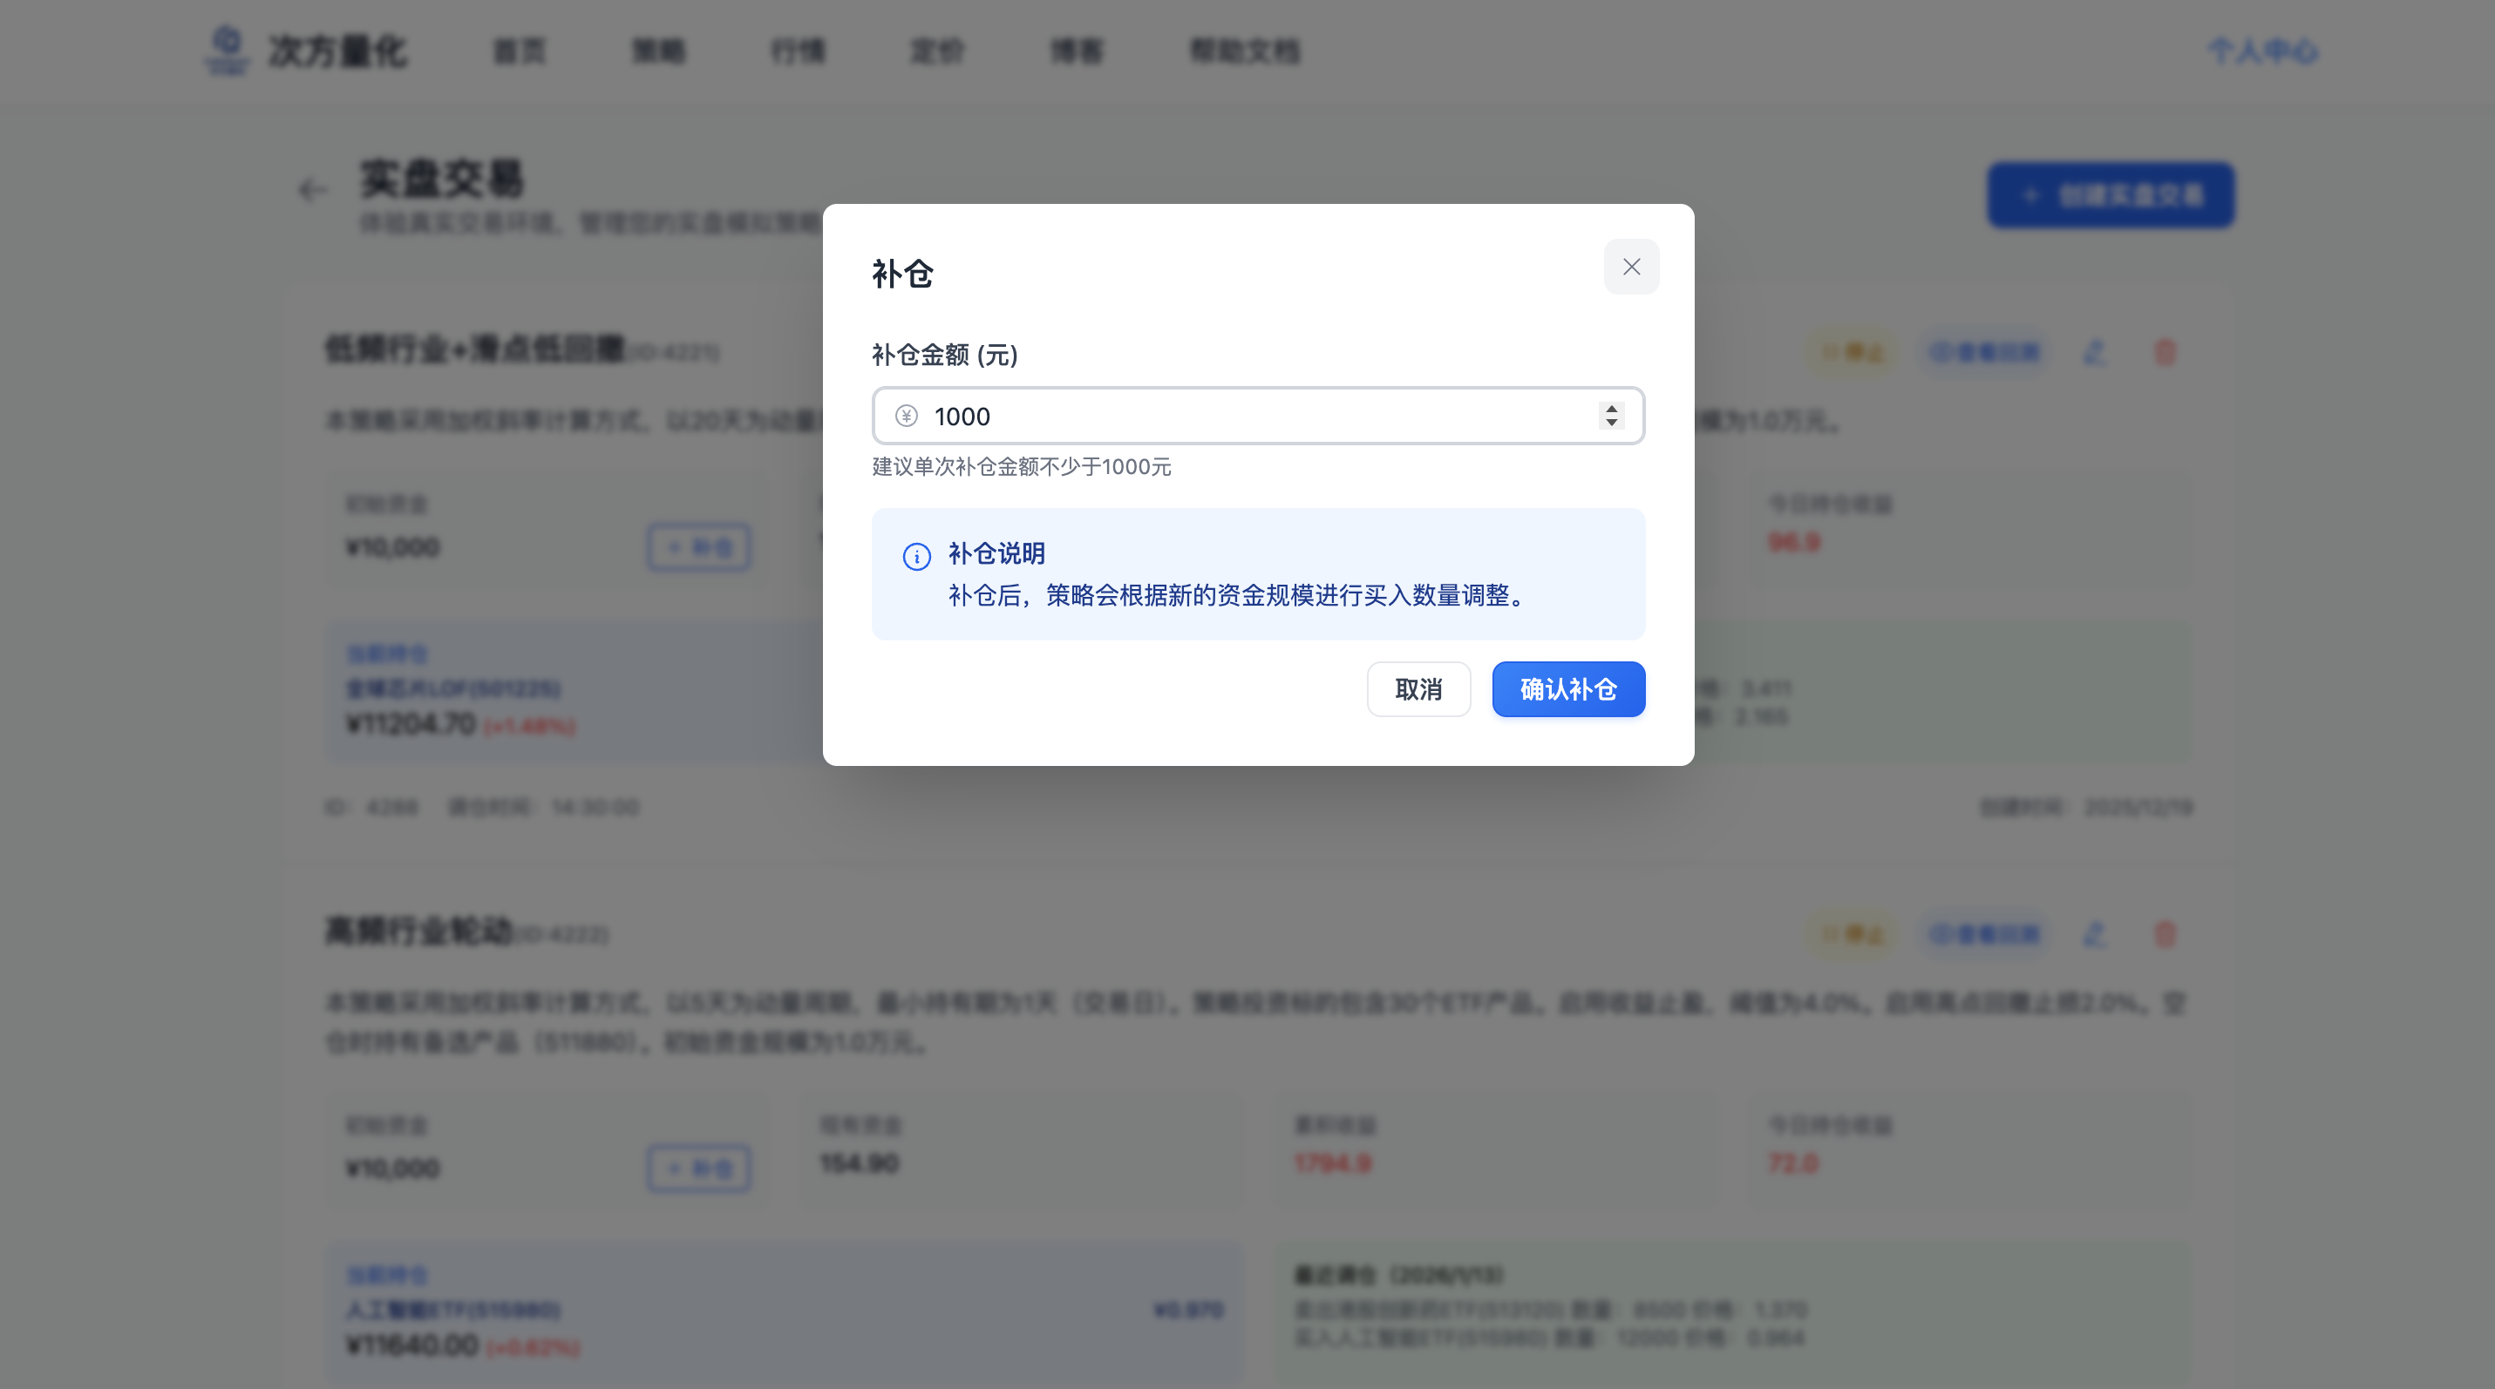Increase amount with stepper up arrow

[1612, 409]
